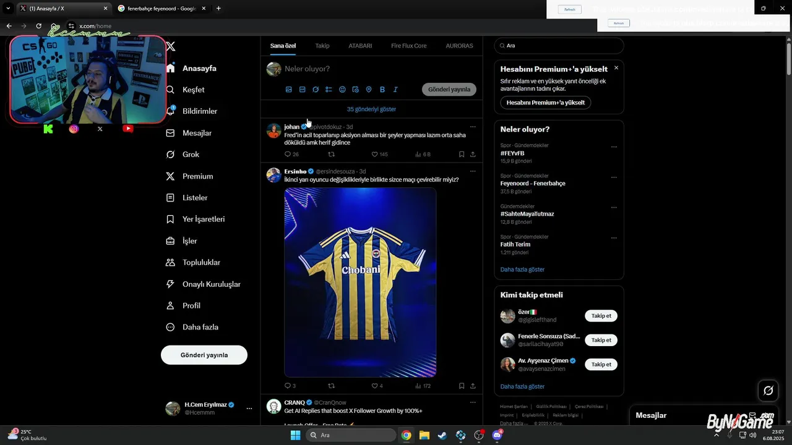
Task: Switch to ATABARI tab
Action: pyautogui.click(x=360, y=46)
